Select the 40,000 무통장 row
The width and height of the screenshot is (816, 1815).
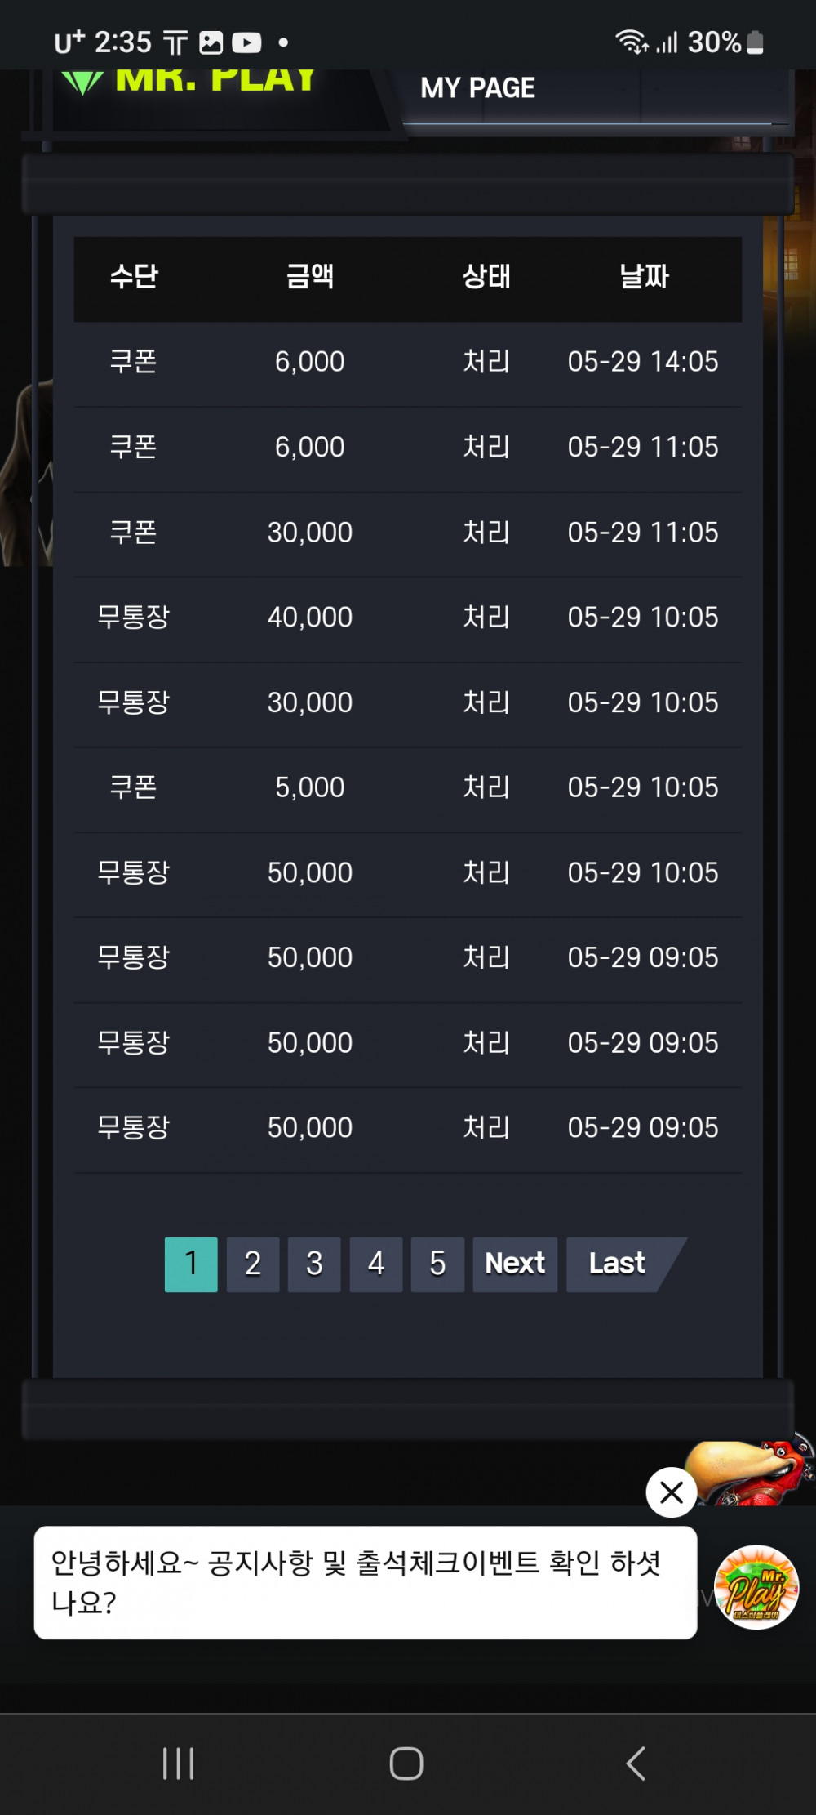pyautogui.click(x=408, y=618)
